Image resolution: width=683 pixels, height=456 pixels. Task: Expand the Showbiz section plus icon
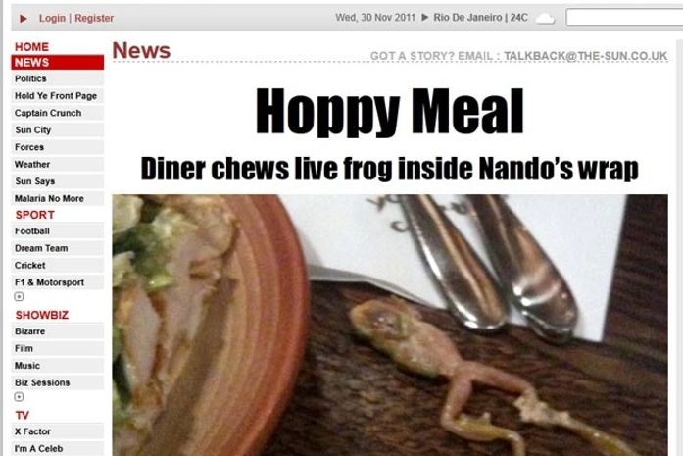click(x=19, y=397)
